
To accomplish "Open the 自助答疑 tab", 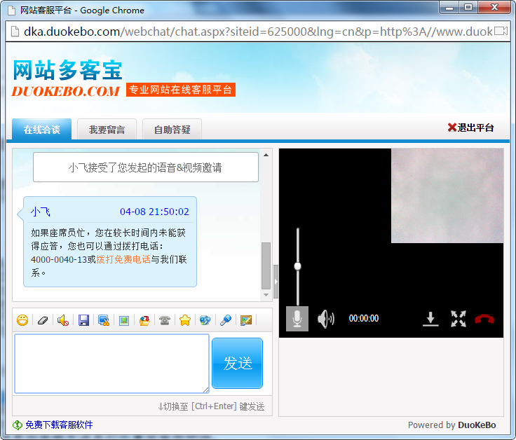I will tap(172, 129).
